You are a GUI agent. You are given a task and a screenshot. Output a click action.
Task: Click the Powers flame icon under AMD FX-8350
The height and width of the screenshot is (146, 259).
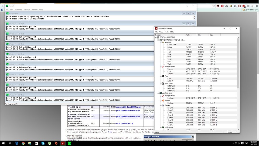pyautogui.click(x=163, y=100)
